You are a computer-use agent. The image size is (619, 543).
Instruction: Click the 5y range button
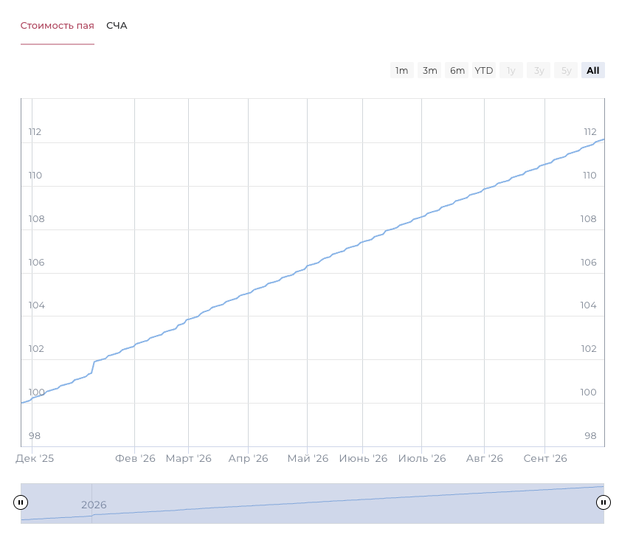566,70
